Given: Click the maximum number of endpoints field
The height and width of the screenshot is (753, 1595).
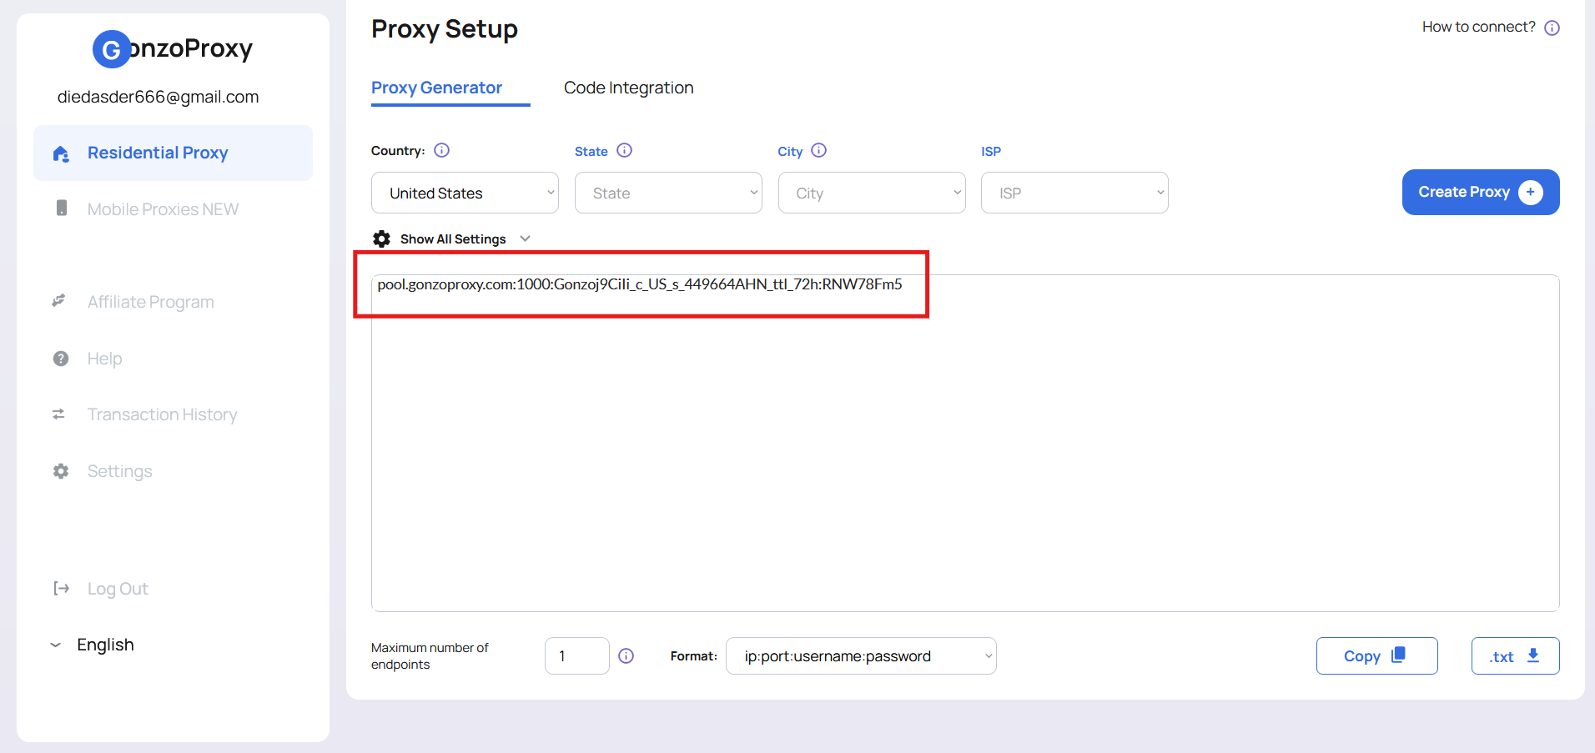Looking at the screenshot, I should [x=576, y=656].
